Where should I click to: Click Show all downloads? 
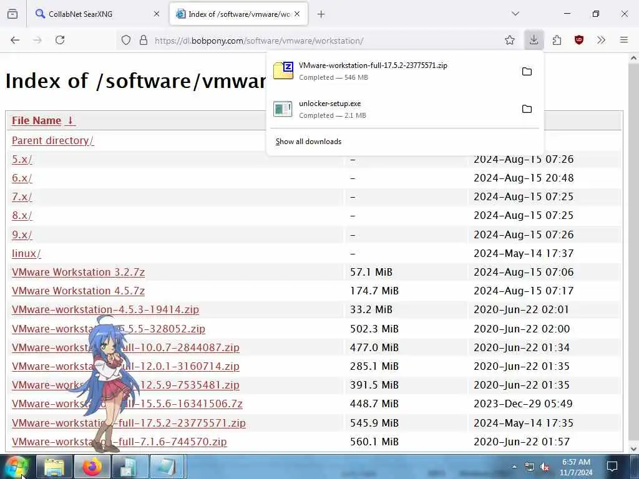coord(308,142)
